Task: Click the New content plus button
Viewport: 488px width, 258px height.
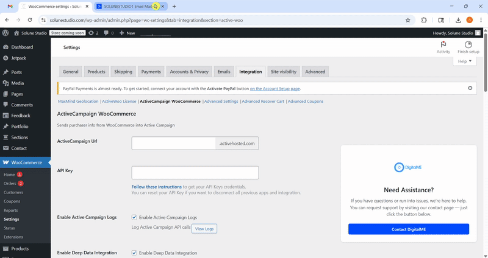Action: point(127,33)
